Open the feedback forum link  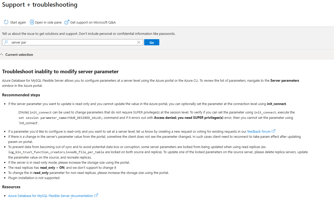(x=259, y=131)
